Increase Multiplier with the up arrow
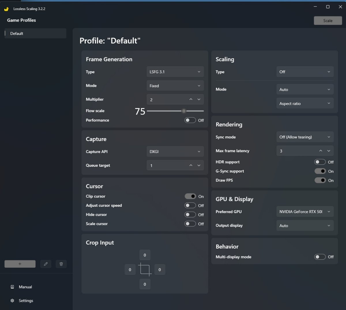The height and width of the screenshot is (310, 346). pyautogui.click(x=191, y=99)
